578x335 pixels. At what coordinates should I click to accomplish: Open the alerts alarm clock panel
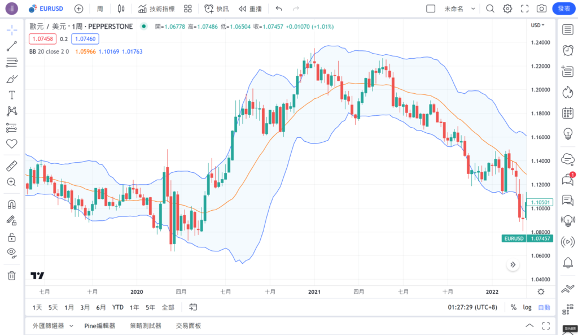click(567, 50)
